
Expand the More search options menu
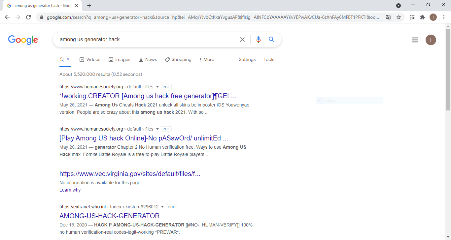coord(207,60)
